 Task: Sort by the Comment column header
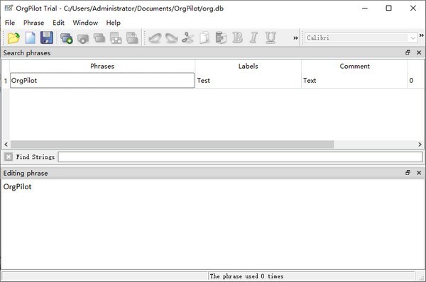pyautogui.click(x=354, y=66)
